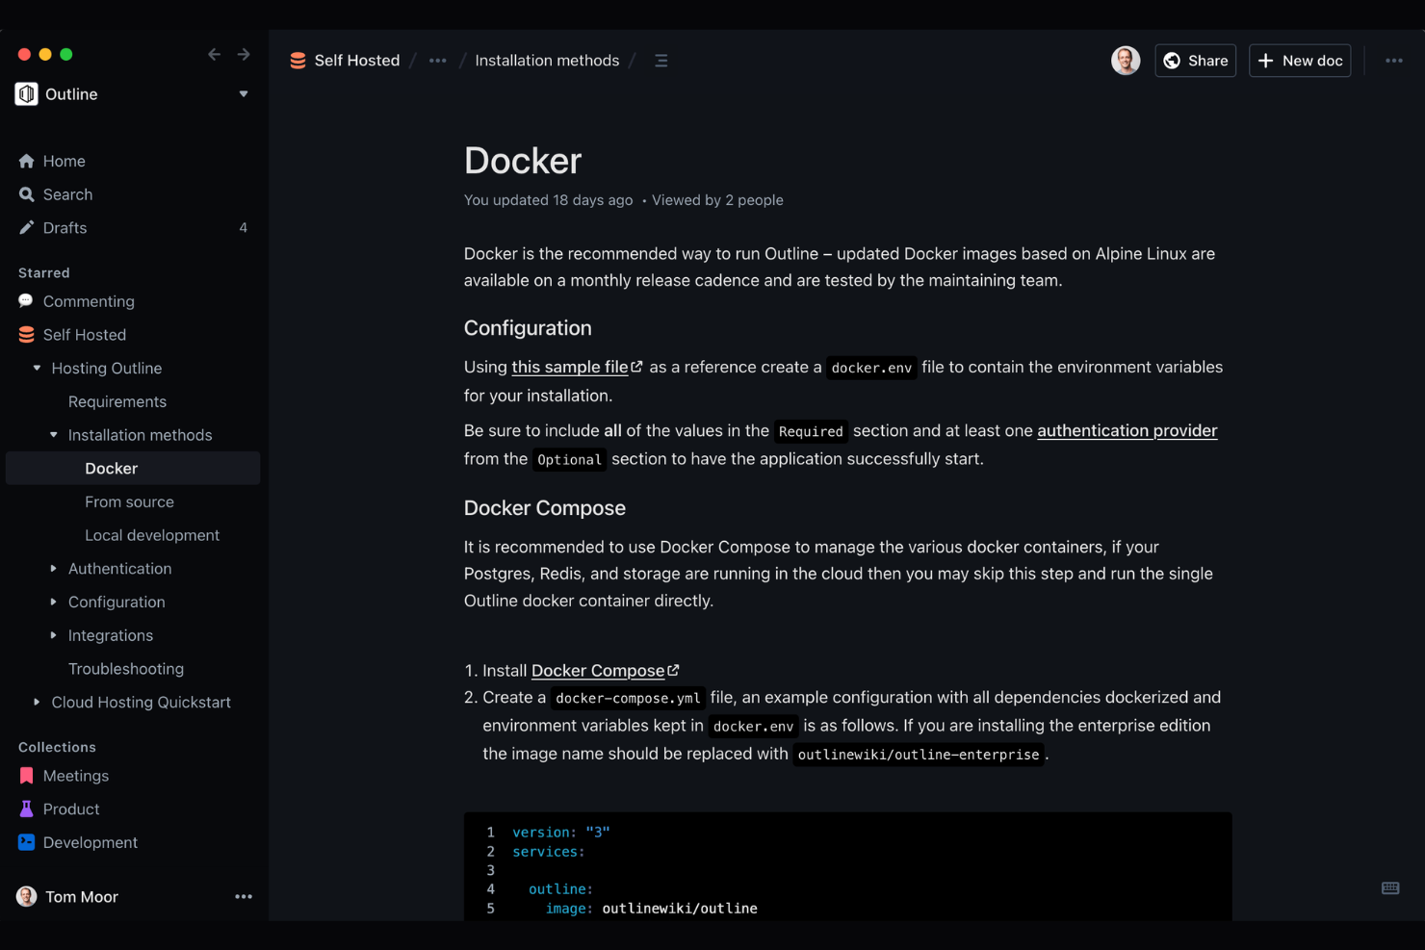The height and width of the screenshot is (950, 1425).
Task: Click the Commenting speech bubble icon
Action: 26,301
